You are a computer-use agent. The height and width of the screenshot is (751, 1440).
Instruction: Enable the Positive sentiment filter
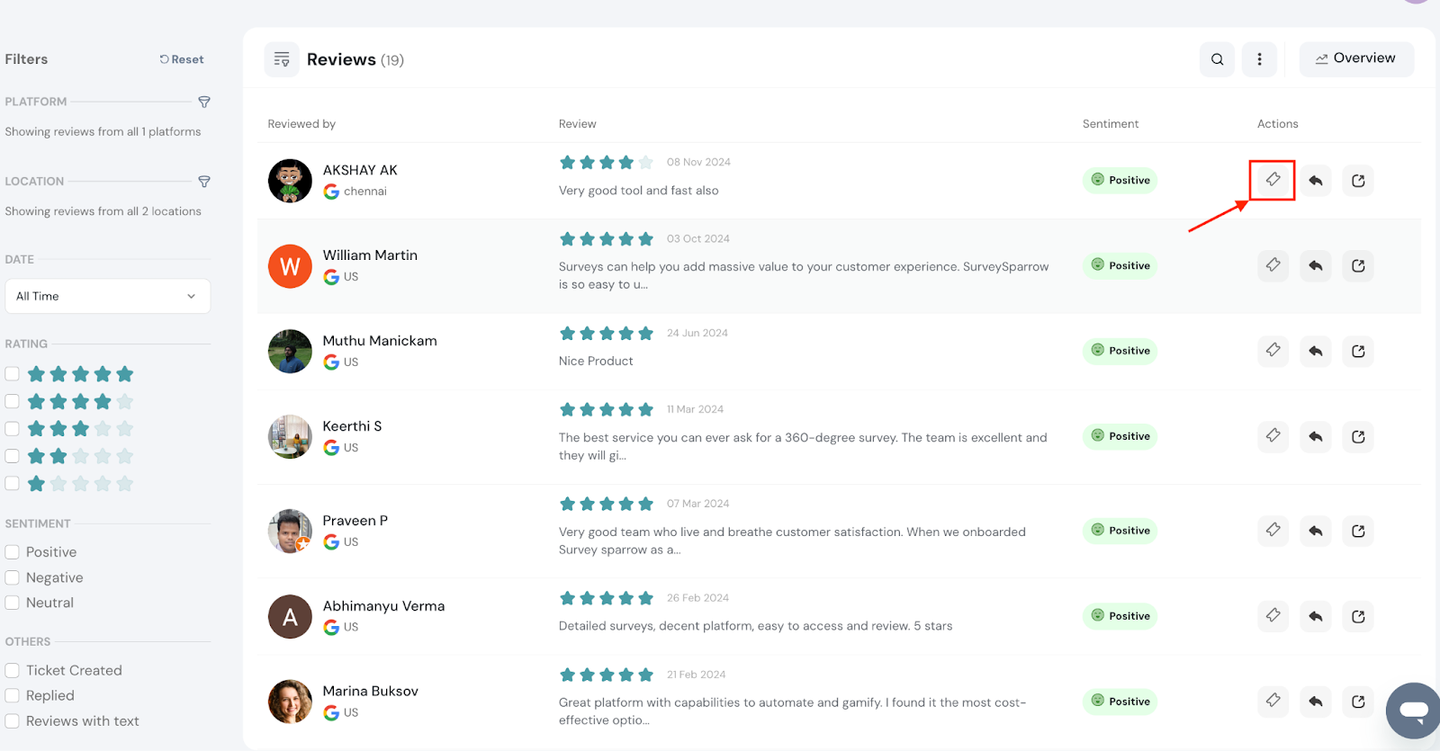point(13,552)
